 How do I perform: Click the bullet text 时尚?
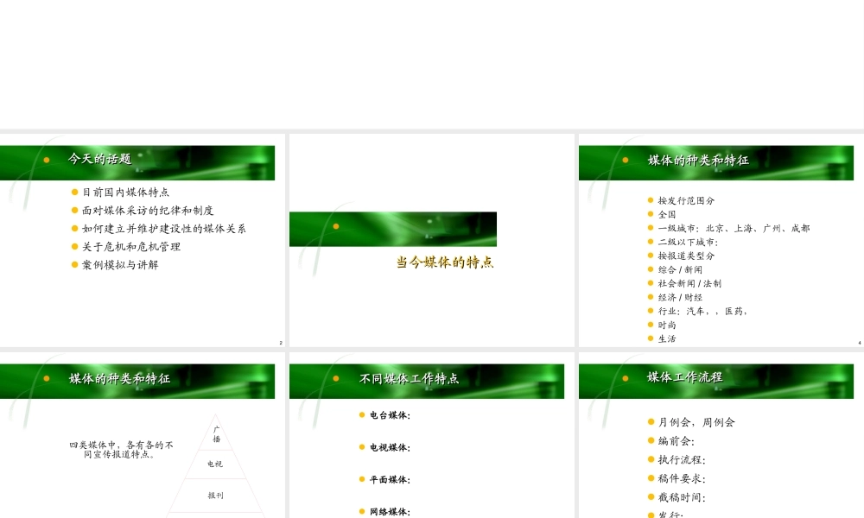click(x=667, y=325)
